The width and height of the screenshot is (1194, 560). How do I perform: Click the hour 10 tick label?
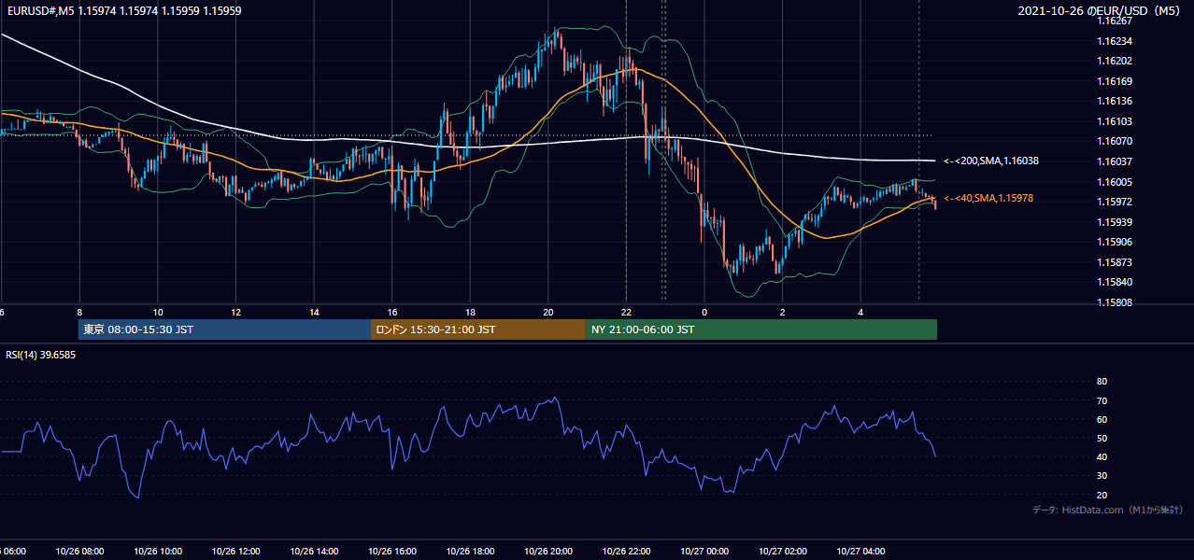pos(158,313)
